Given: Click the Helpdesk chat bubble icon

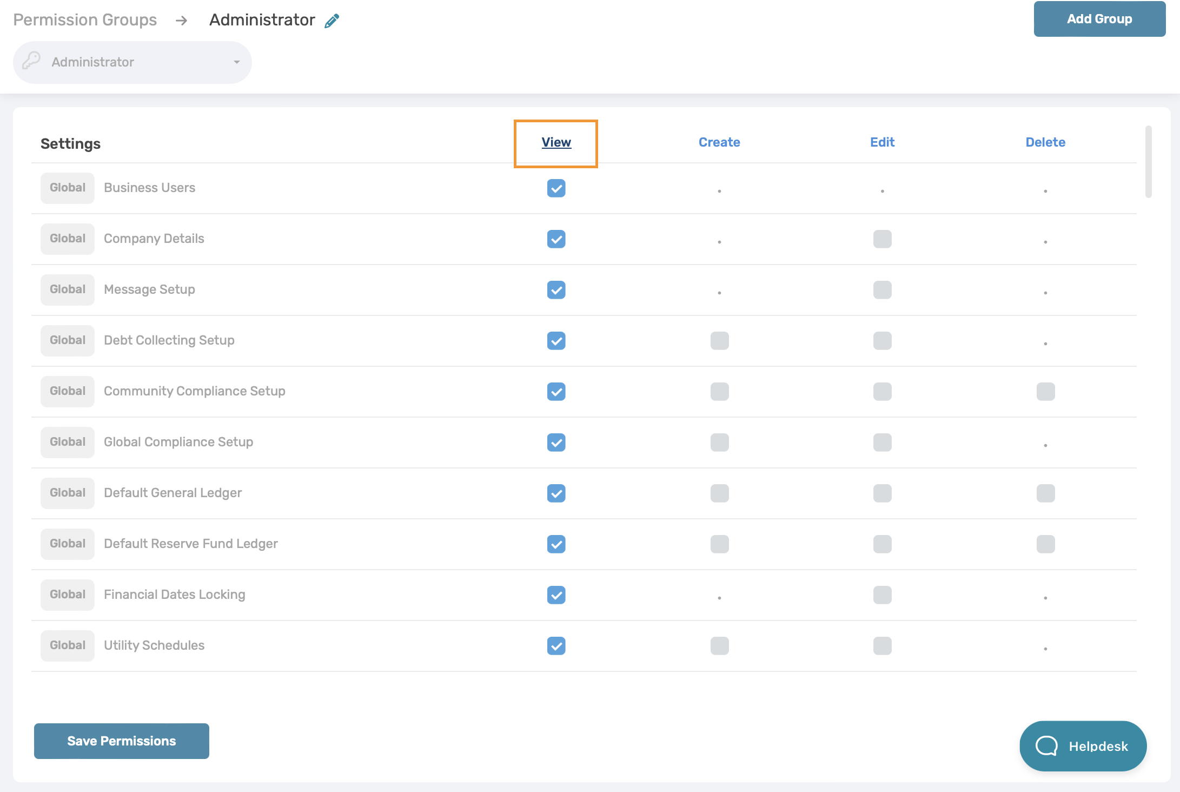Looking at the screenshot, I should tap(1046, 746).
